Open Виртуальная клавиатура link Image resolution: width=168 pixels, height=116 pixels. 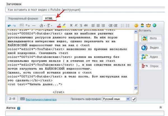(x=41, y=100)
